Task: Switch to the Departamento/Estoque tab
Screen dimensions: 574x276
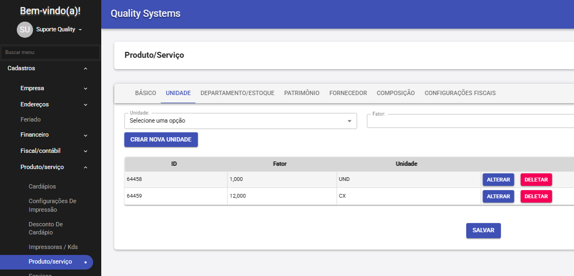Action: pyautogui.click(x=237, y=93)
